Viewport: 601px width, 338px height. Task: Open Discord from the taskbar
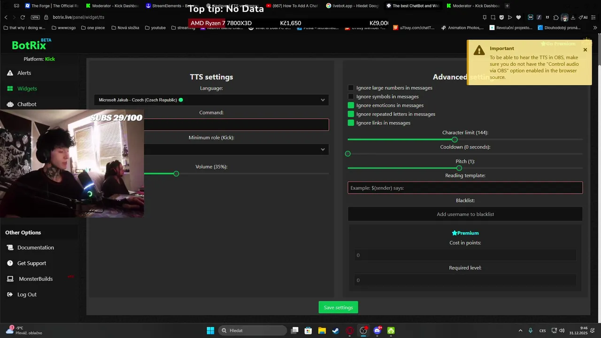377,330
